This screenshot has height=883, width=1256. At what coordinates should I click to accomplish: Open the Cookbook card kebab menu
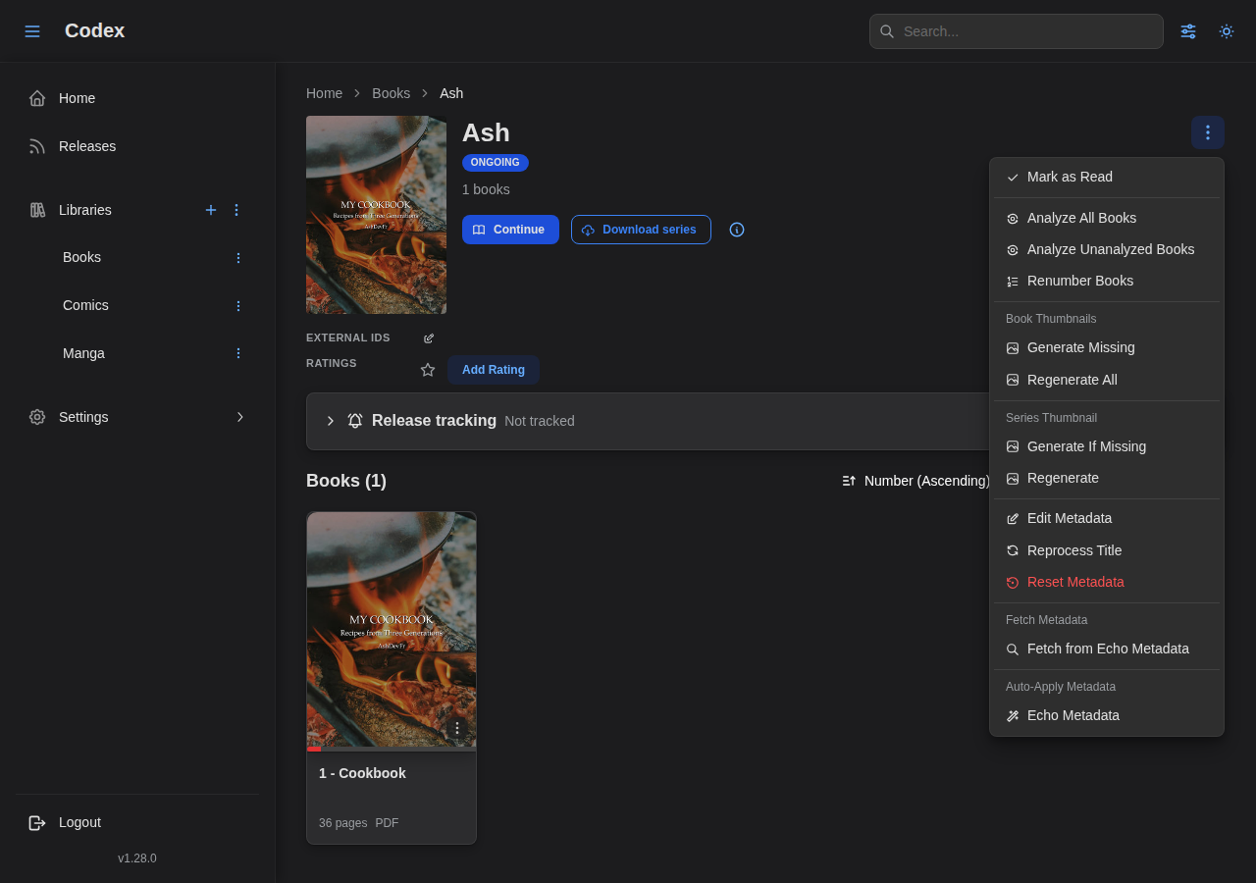456,728
